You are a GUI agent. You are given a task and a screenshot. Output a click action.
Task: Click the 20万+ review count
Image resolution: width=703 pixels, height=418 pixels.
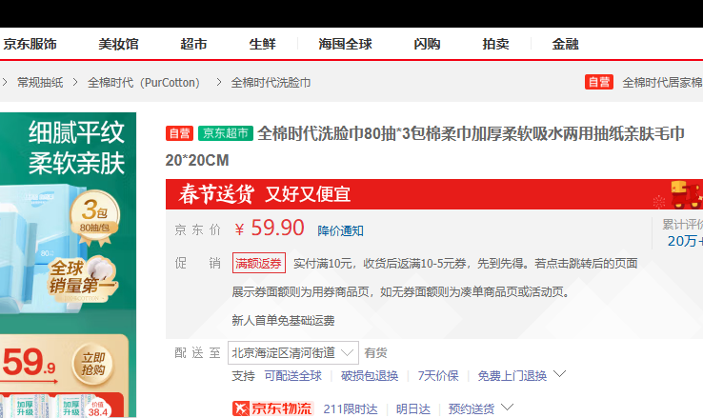tap(685, 241)
